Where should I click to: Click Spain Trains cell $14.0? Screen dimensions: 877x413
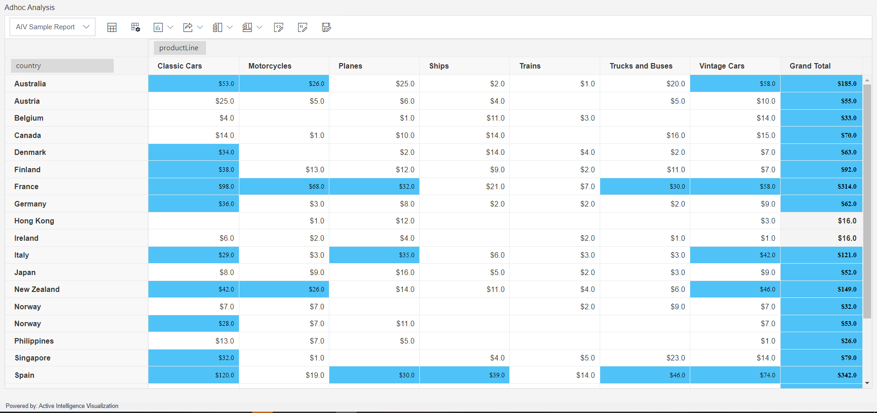click(x=555, y=375)
